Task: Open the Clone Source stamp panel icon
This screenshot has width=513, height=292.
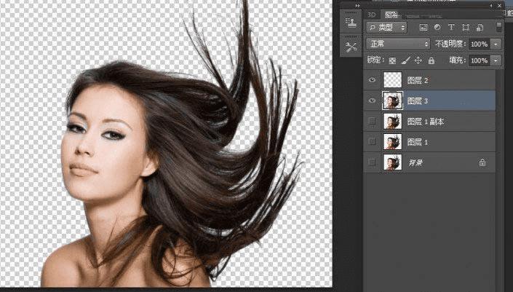Action: point(351,22)
